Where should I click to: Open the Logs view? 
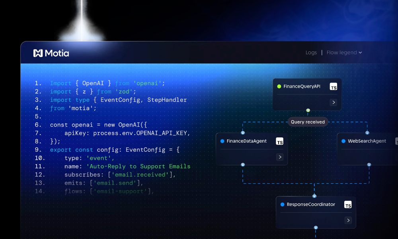pyautogui.click(x=311, y=52)
